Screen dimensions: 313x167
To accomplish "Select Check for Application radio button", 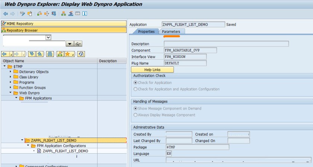I will pos(136,83).
